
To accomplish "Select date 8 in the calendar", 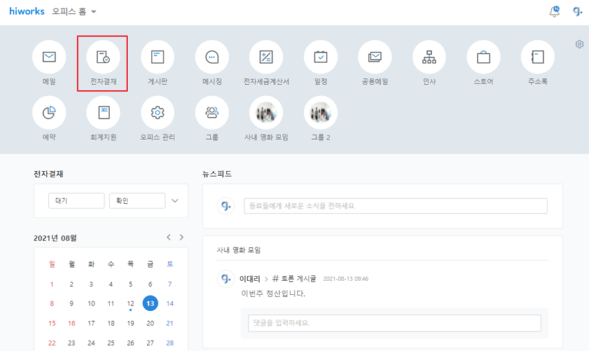I will (52, 304).
